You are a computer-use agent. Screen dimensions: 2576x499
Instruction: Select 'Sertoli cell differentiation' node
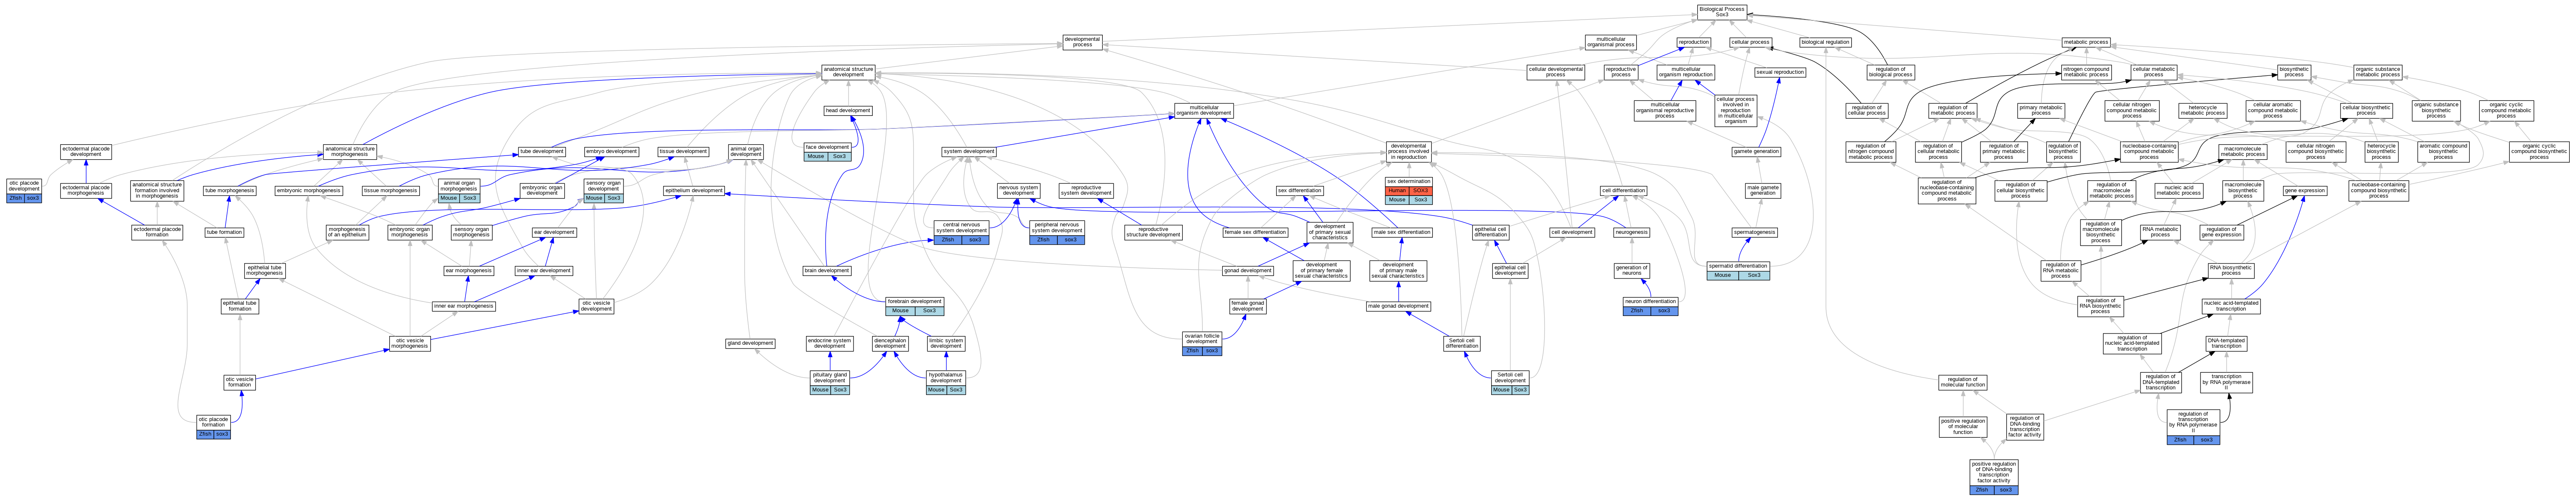click(1462, 343)
